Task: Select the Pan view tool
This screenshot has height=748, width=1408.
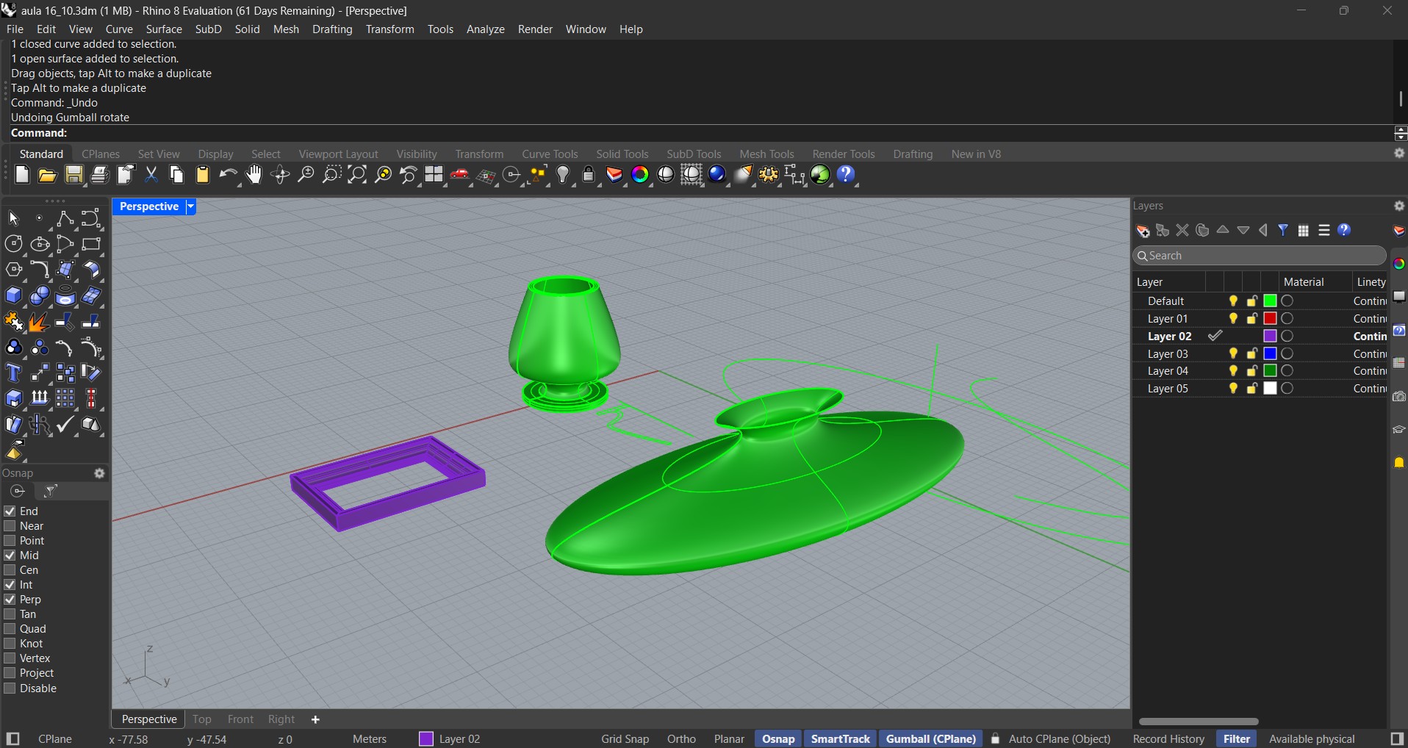Action: tap(253, 176)
